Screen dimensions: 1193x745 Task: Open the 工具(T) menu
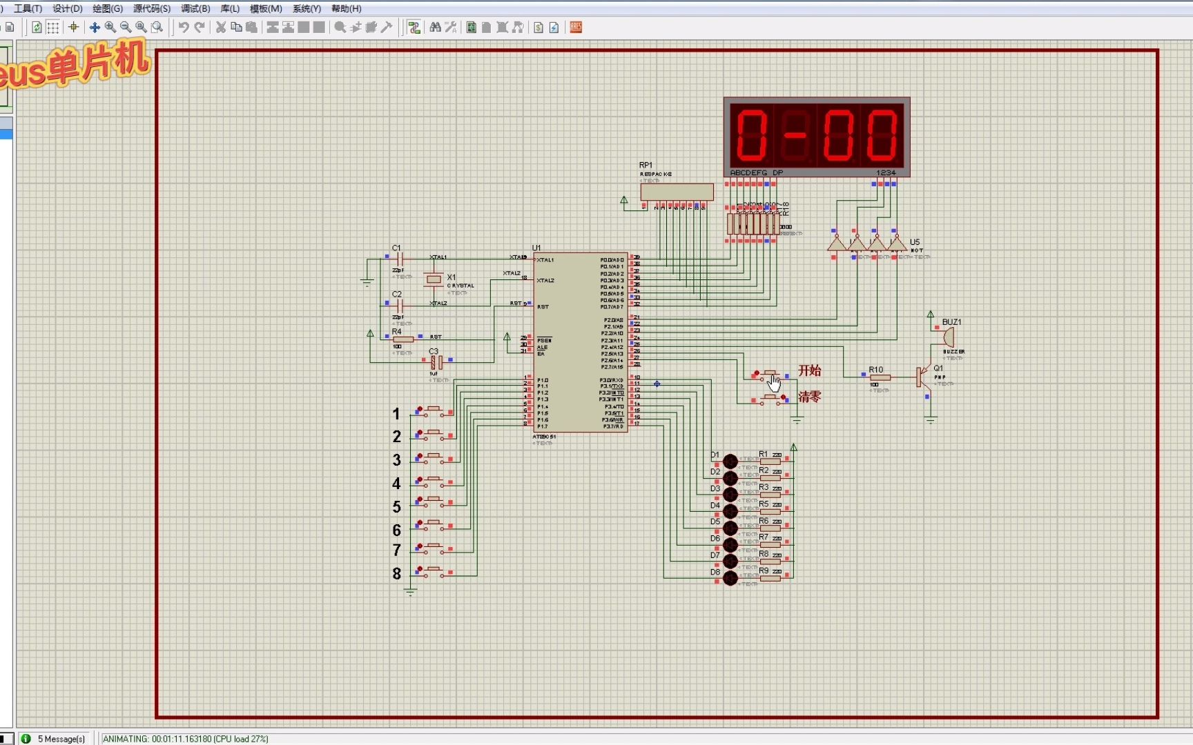pos(28,8)
